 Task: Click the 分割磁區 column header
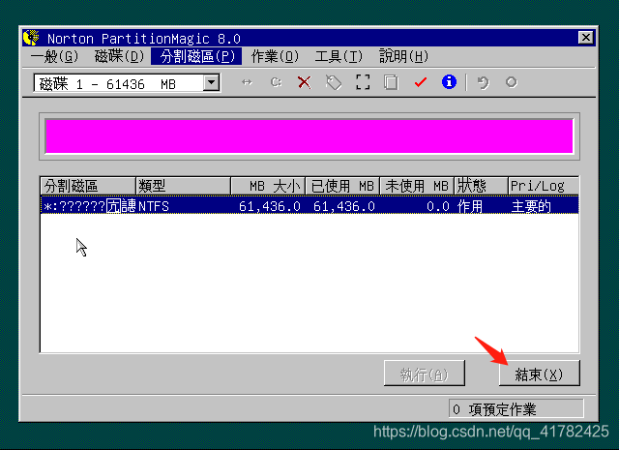click(88, 186)
